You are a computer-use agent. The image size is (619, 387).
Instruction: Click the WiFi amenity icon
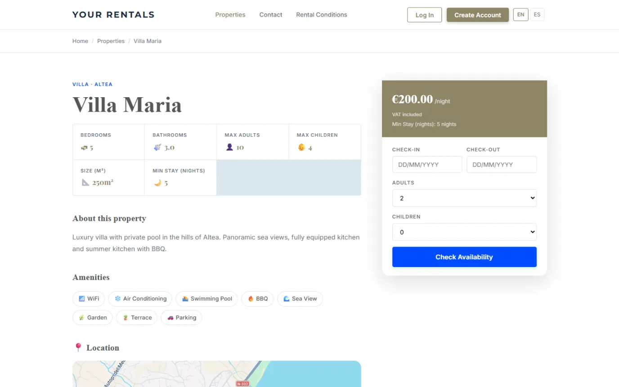coord(82,299)
